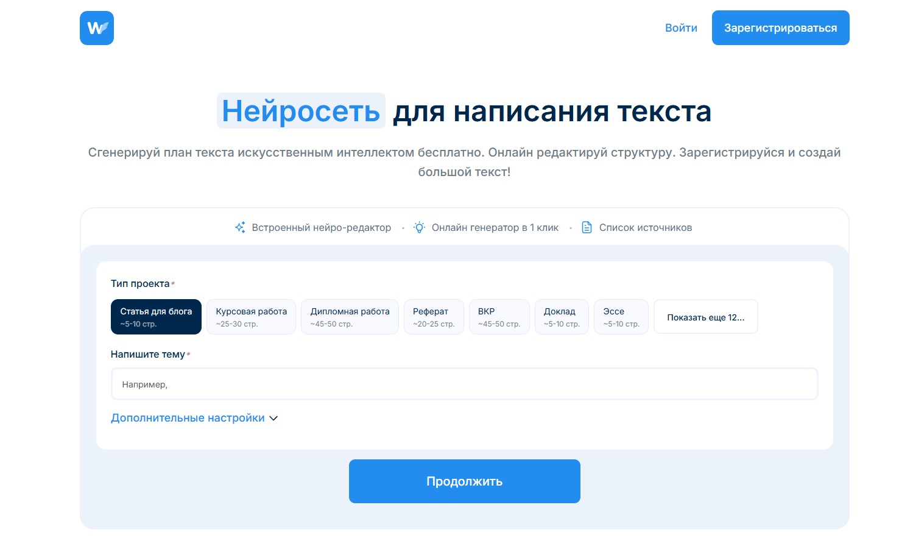
Task: Select the 'Реферат' option
Action: [434, 316]
